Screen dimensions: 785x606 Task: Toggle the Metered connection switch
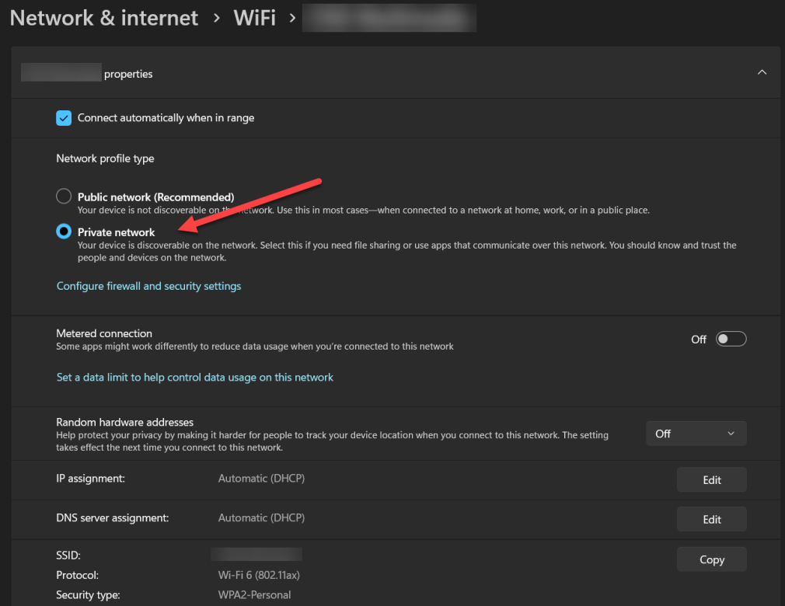(731, 339)
